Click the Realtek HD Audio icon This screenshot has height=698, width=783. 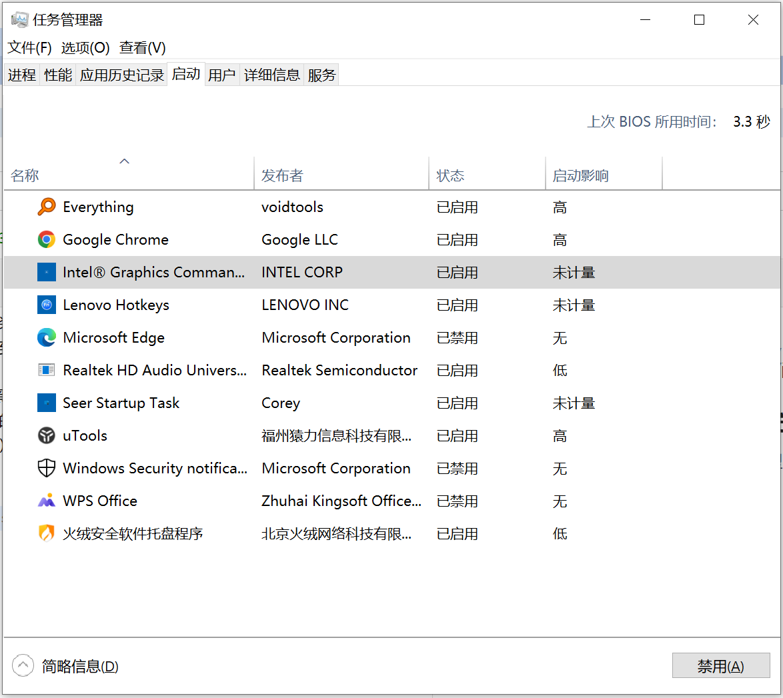(47, 370)
